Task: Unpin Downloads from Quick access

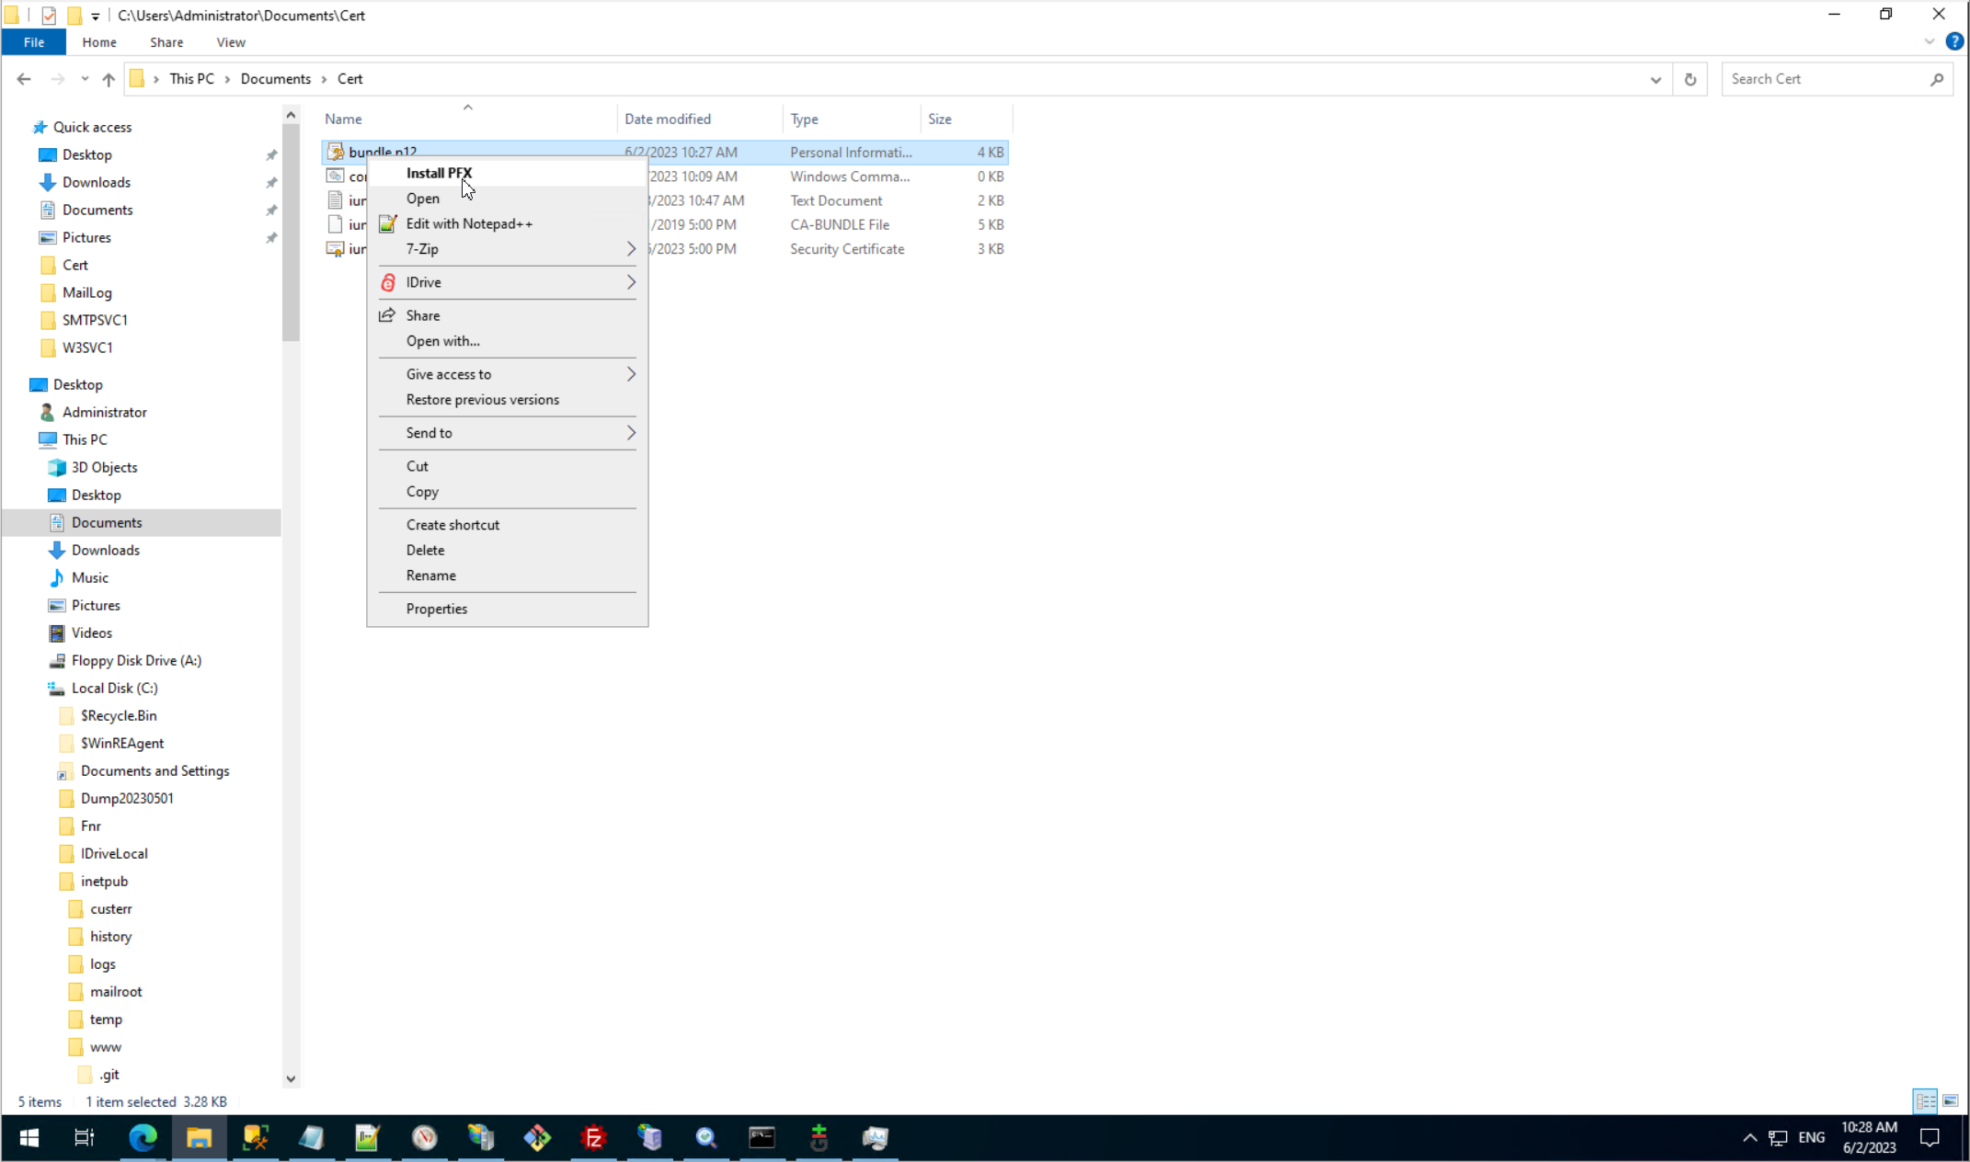Action: pos(271,183)
